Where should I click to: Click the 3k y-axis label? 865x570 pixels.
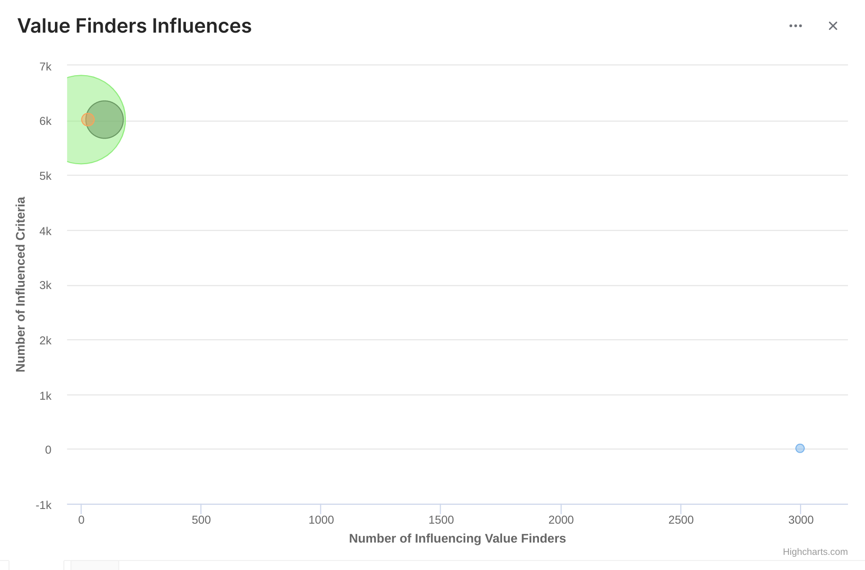coord(45,285)
